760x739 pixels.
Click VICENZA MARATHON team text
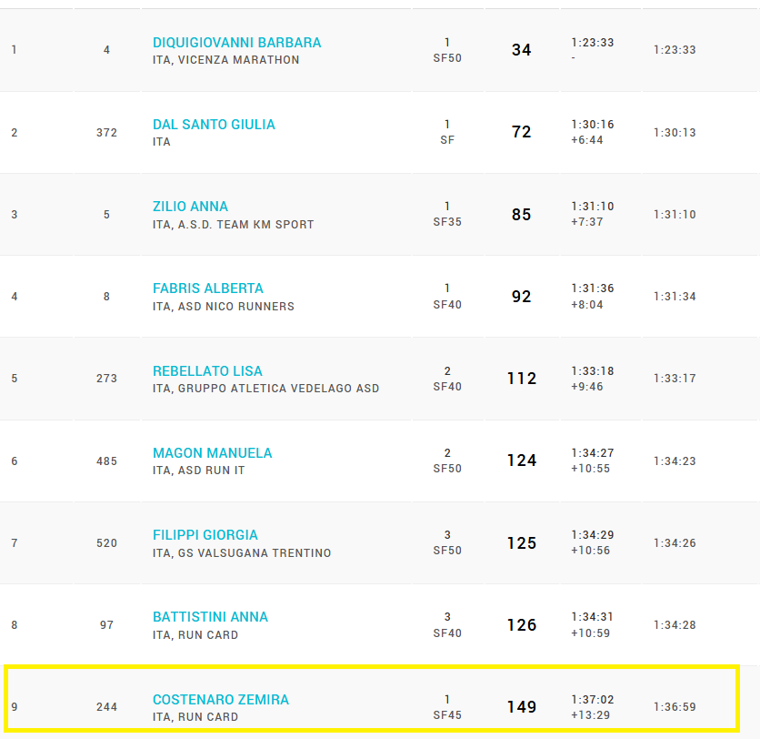pyautogui.click(x=239, y=60)
